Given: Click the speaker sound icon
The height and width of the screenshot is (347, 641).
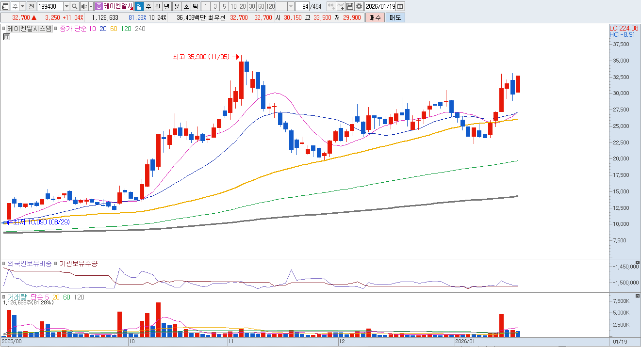Looking at the screenshot, I should pos(84,6).
